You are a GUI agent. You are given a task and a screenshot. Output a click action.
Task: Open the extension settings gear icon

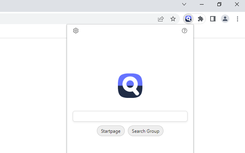[x=76, y=31]
